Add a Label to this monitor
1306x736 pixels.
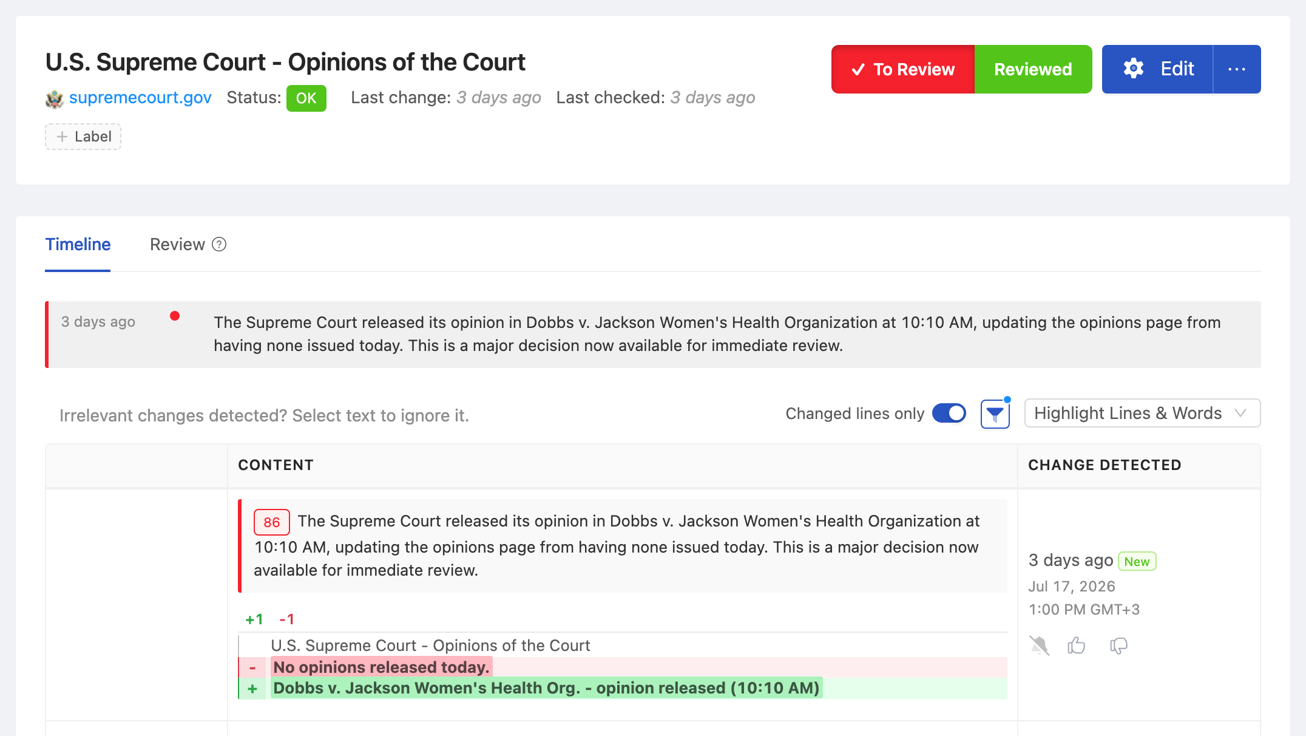83,137
